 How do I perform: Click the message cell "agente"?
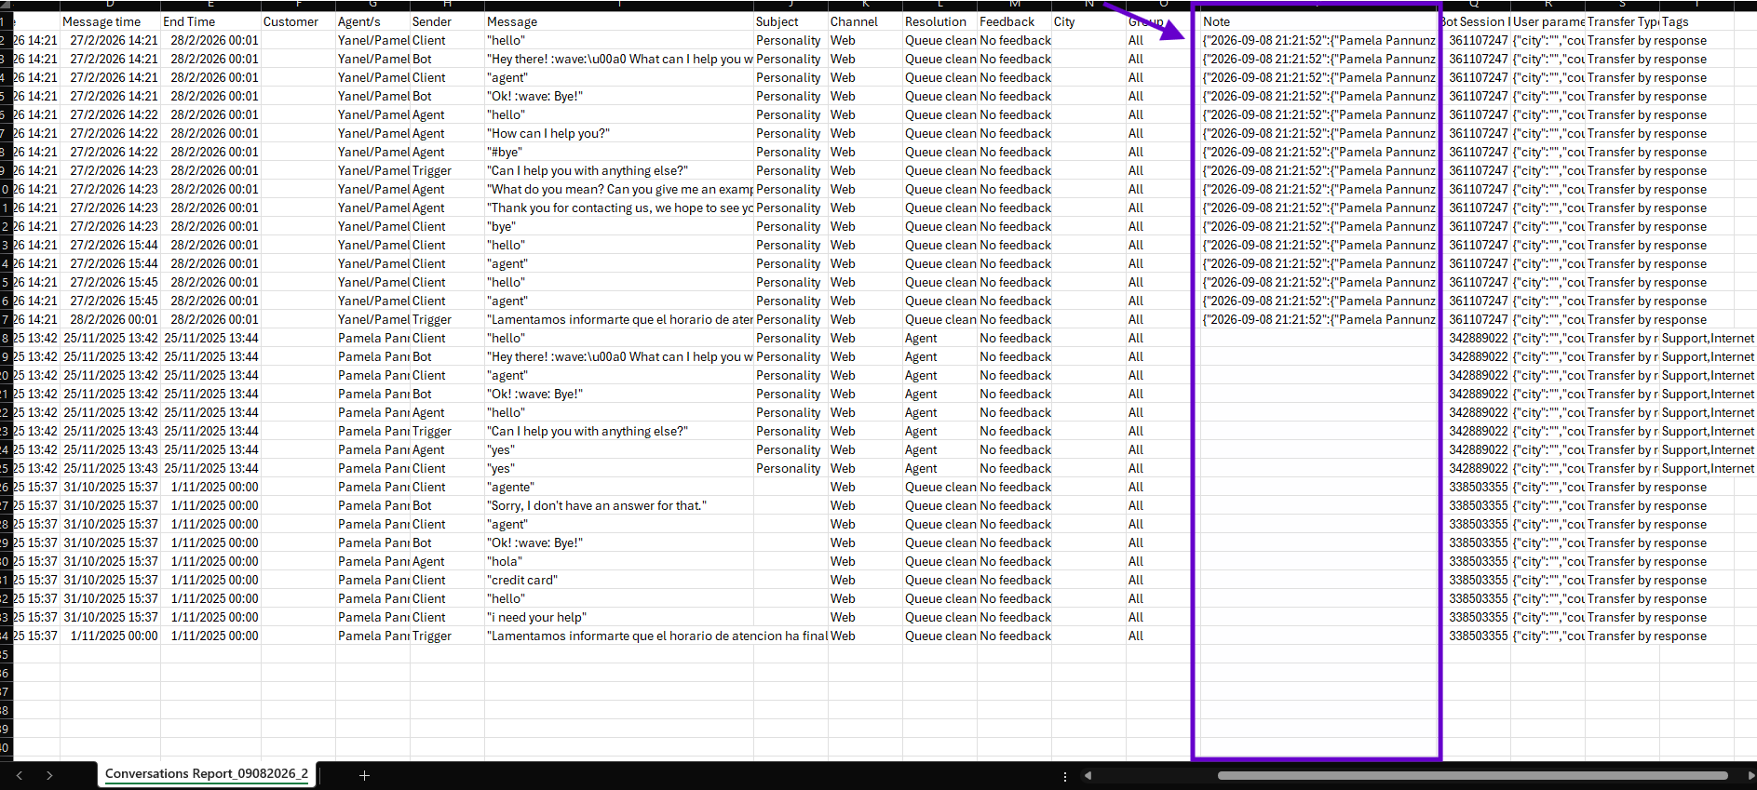coord(619,487)
